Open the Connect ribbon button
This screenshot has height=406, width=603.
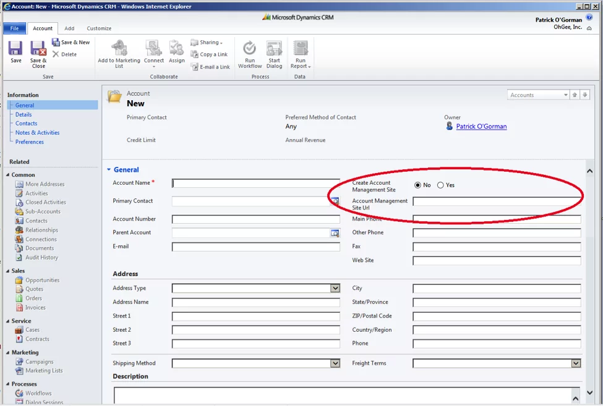point(154,54)
